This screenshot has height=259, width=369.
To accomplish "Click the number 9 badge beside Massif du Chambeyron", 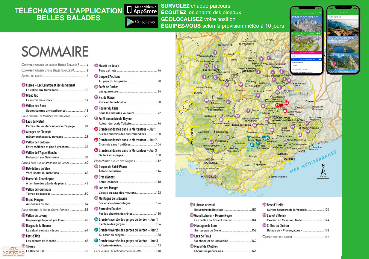I will tap(23, 178).
